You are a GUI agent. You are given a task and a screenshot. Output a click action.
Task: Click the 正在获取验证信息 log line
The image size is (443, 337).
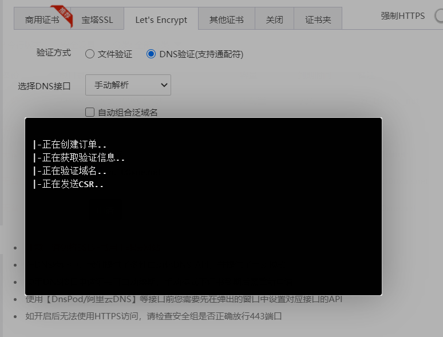tap(79, 157)
